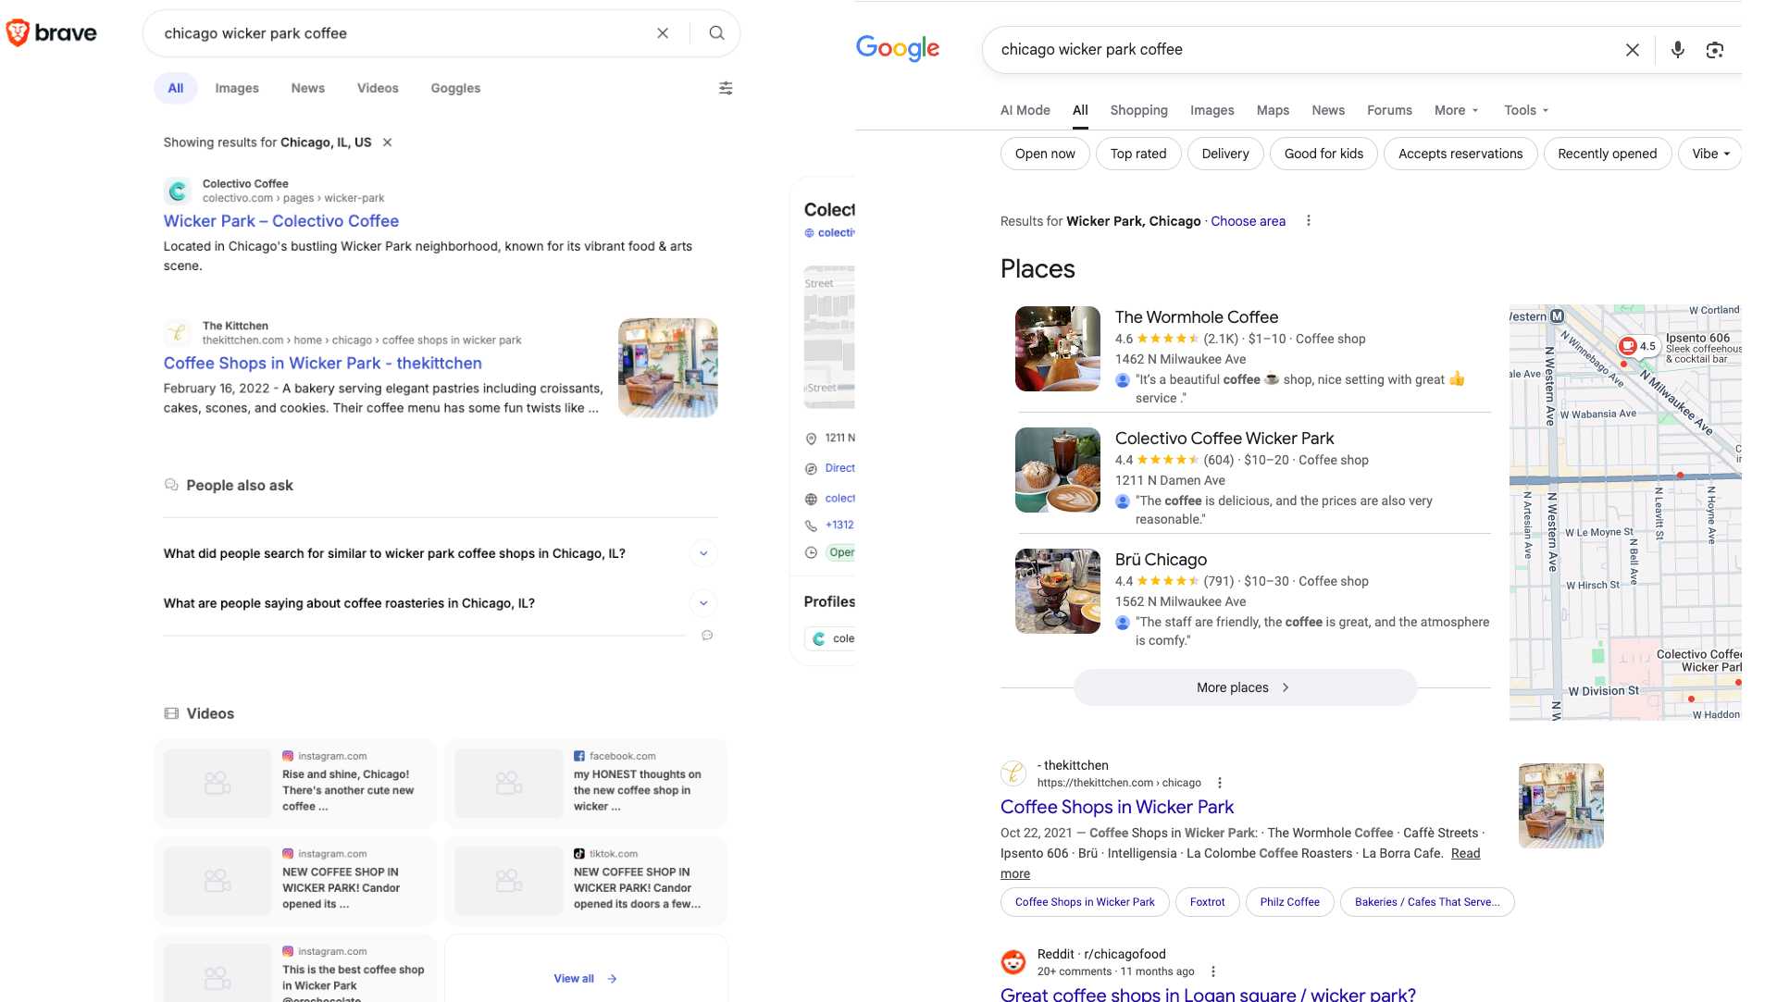Open the Vibe filter dropdown
The height and width of the screenshot is (1002, 1777).
pyautogui.click(x=1710, y=154)
